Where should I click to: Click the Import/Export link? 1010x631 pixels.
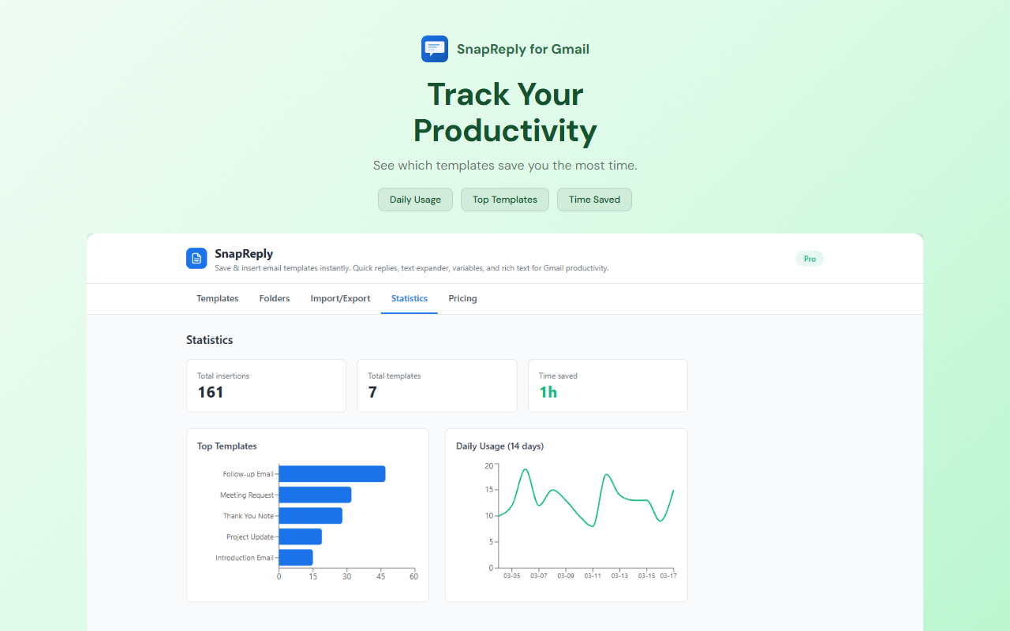point(340,298)
